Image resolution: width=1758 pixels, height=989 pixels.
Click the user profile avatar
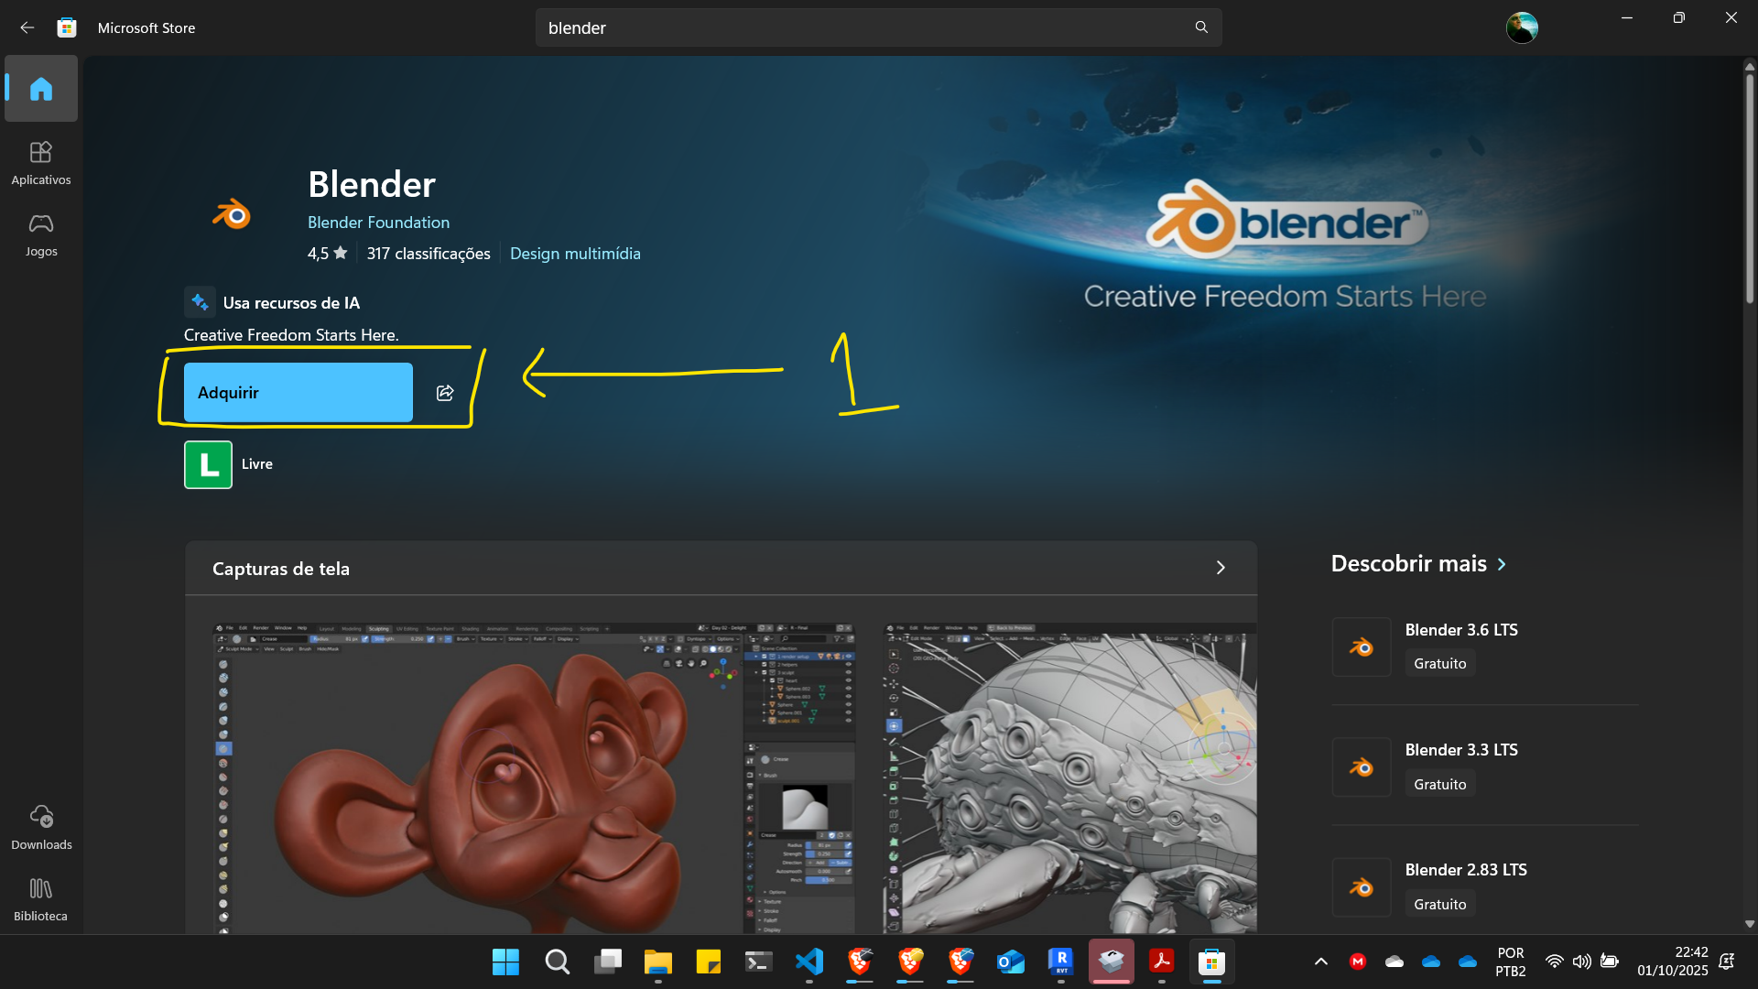[1522, 27]
